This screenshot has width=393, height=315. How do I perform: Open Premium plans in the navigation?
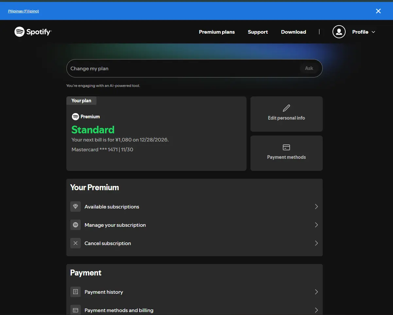pos(217,32)
